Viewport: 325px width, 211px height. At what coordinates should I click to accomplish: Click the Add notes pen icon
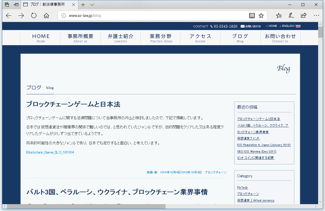[291, 15]
